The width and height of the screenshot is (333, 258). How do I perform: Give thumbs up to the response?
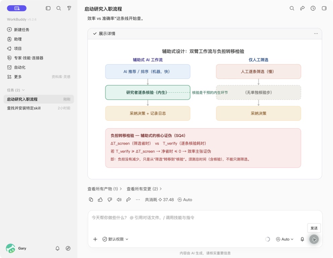tap(100, 200)
